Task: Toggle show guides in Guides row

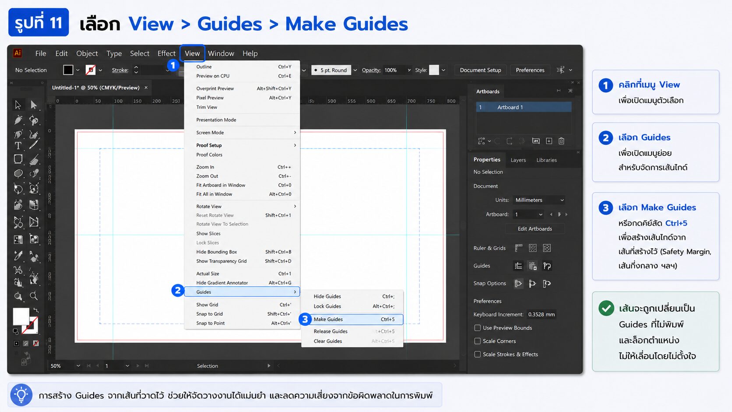Action: coord(519,266)
